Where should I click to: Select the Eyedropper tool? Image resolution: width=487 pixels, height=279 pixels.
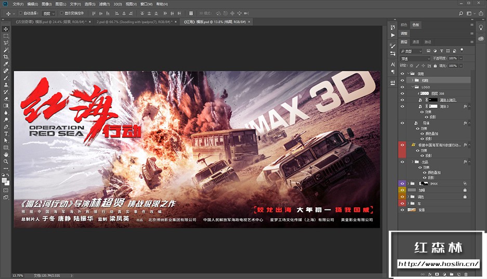coord(6,64)
